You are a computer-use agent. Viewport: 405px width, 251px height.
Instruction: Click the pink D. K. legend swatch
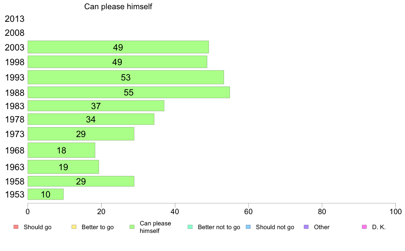point(364,227)
